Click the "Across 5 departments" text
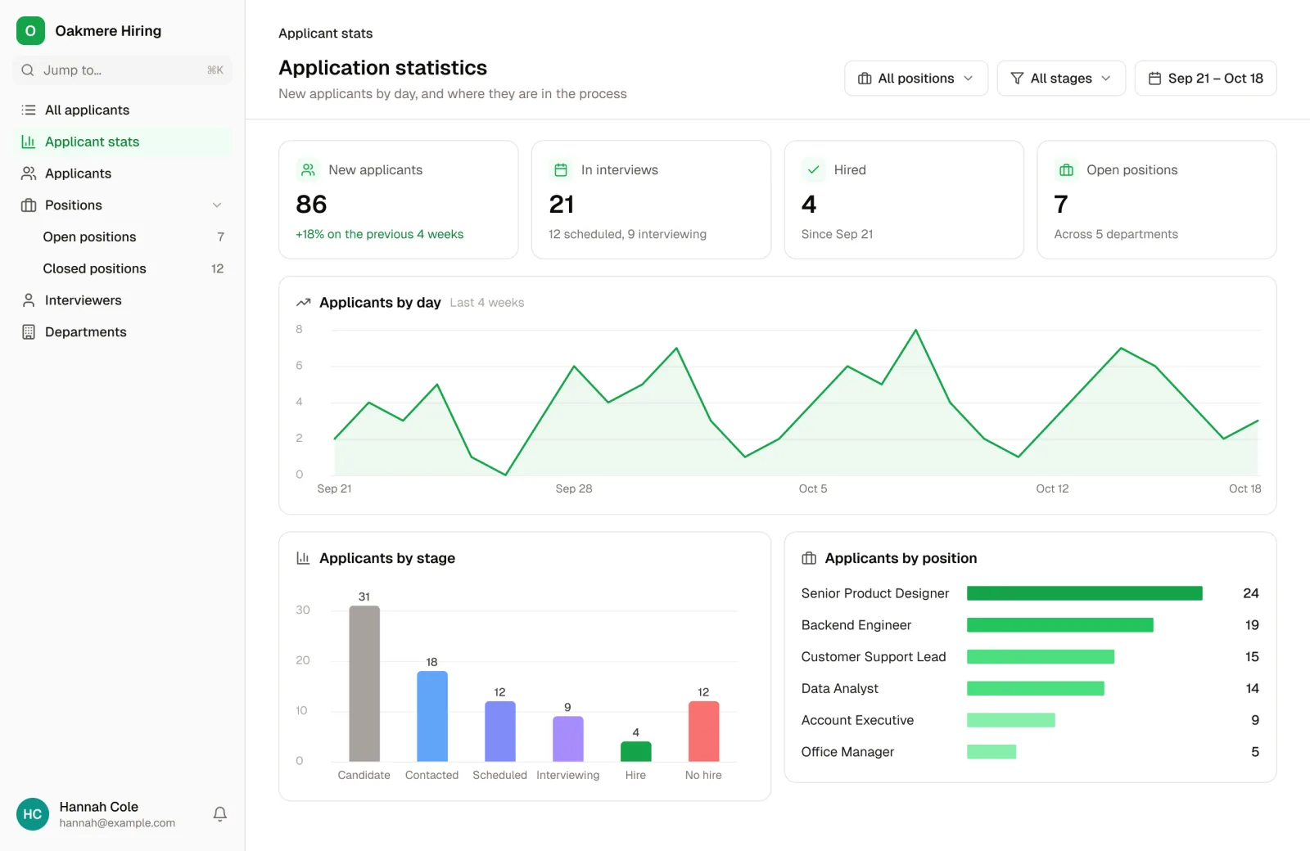Screen dimensions: 1310x851 tap(1116, 234)
